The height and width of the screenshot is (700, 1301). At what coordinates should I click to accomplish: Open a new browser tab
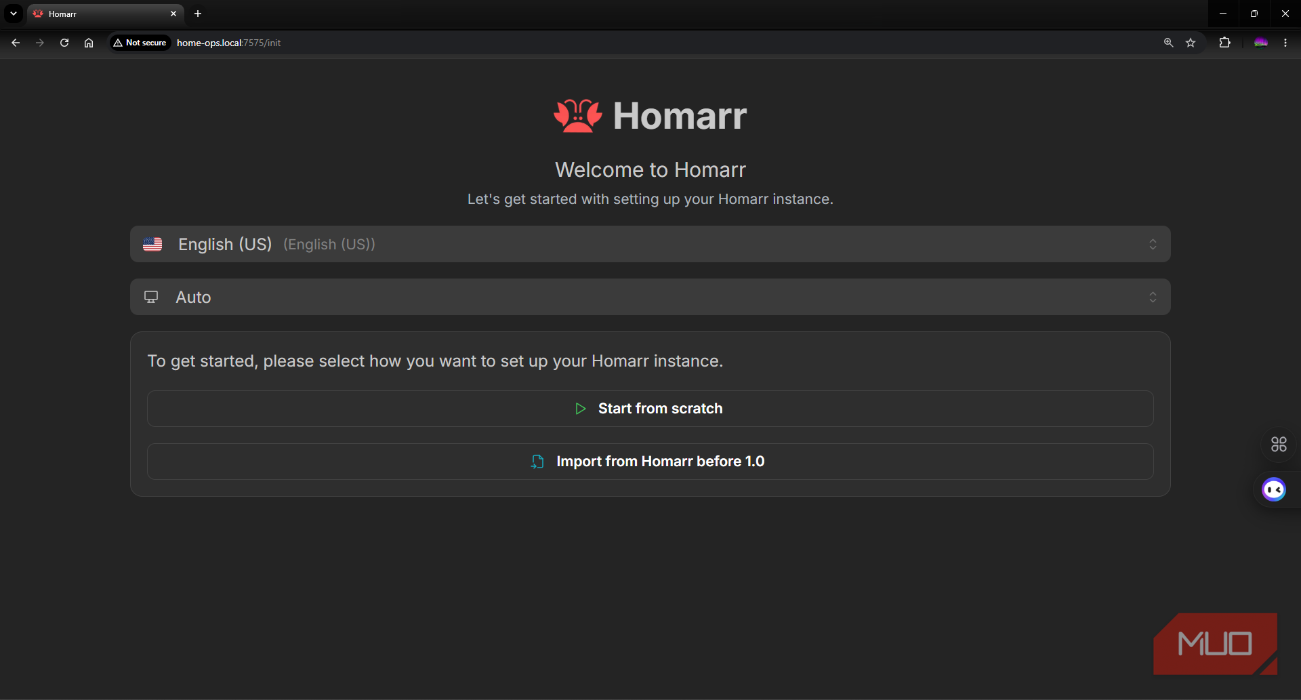pyautogui.click(x=198, y=14)
